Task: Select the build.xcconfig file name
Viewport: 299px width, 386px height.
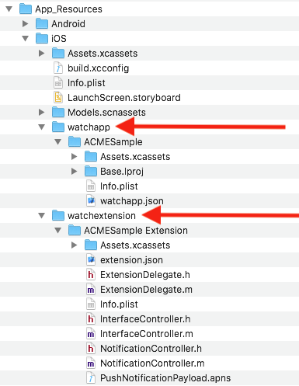Action: click(x=99, y=68)
